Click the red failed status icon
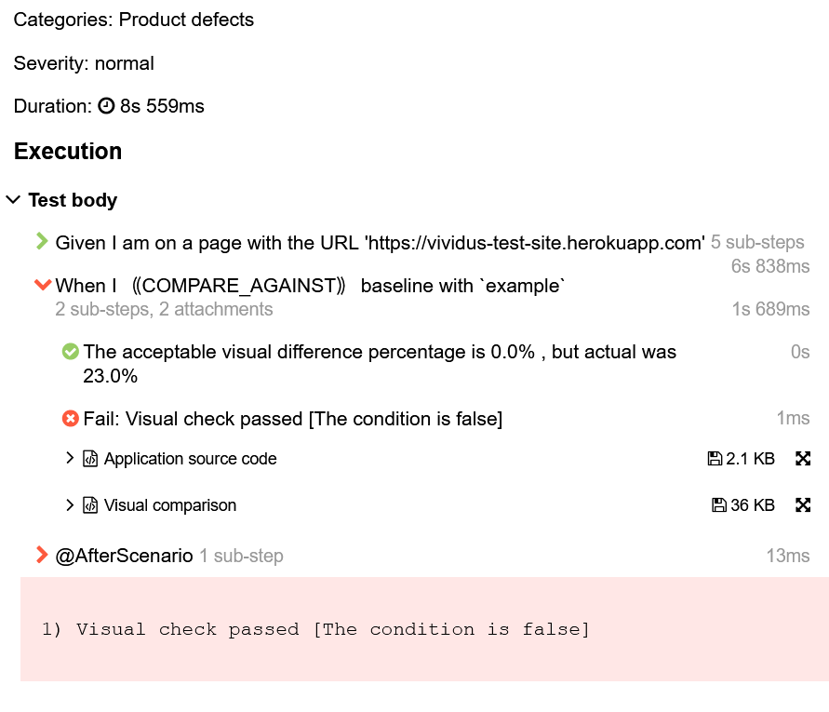Viewport: 829px width, 712px height. pyautogui.click(x=70, y=419)
